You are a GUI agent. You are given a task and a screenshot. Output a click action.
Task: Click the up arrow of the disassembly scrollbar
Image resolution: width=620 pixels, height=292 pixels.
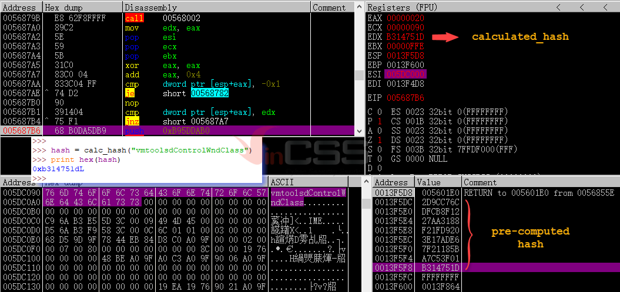tap(358, 6)
